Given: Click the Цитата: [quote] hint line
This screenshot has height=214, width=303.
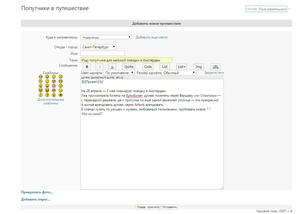Looking at the screenshot, I should 102,77.
